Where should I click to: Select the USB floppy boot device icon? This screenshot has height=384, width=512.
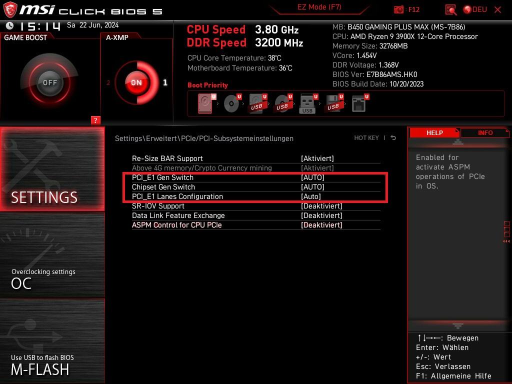(333, 103)
